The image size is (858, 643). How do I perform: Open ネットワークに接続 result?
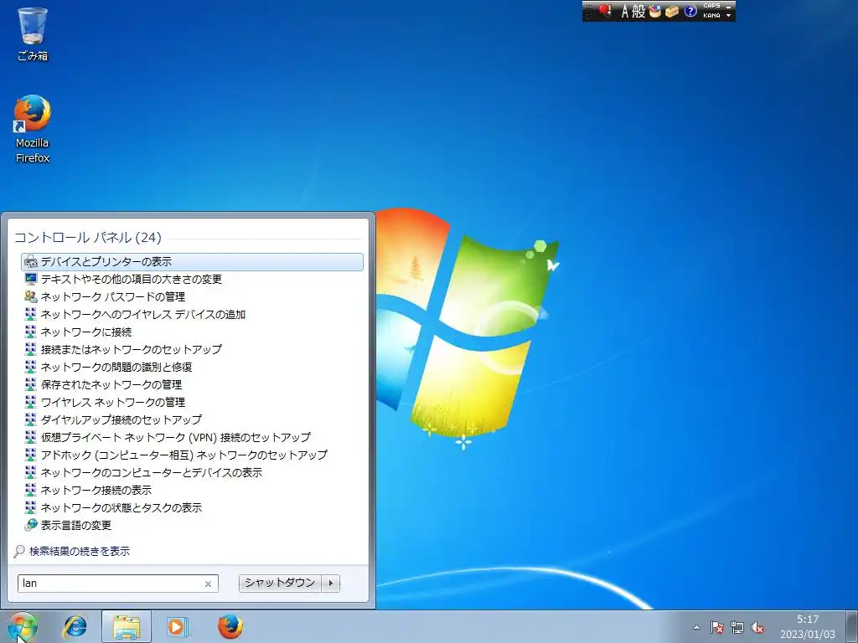192,332
